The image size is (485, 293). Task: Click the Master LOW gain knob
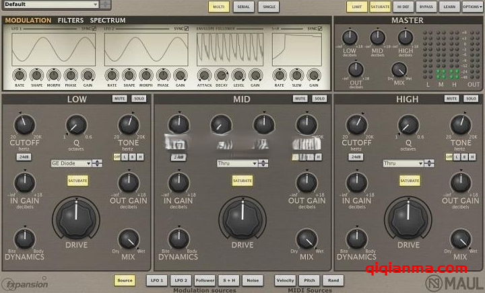350,38
